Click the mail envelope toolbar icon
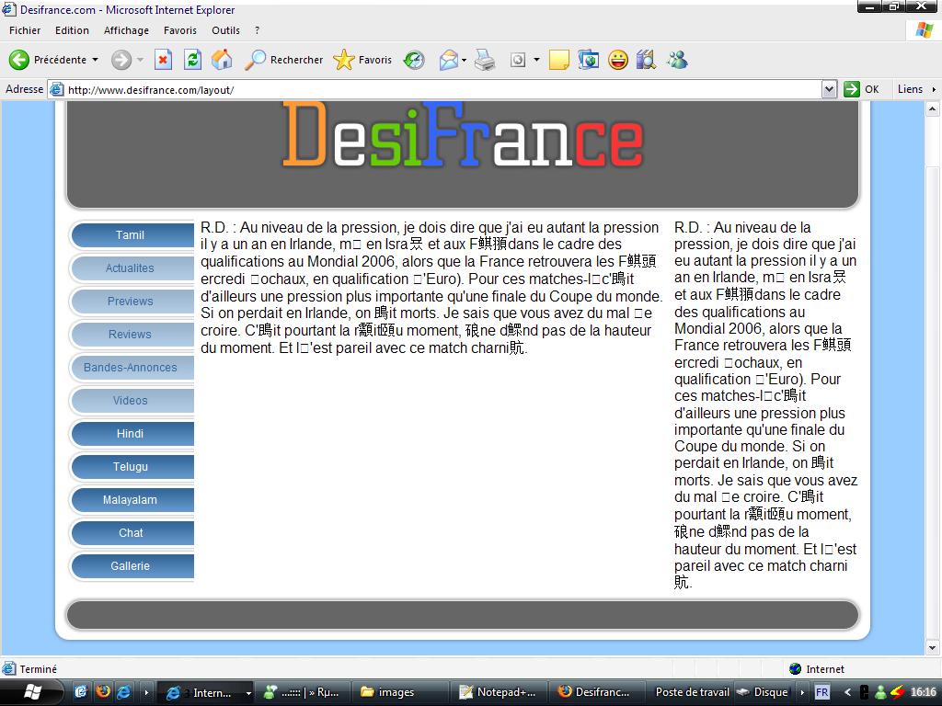Image resolution: width=942 pixels, height=706 pixels. pos(448,60)
